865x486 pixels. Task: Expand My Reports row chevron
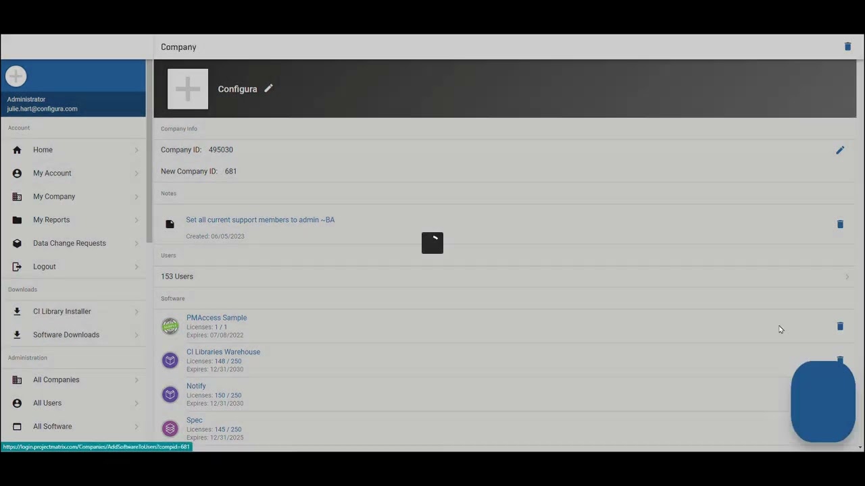click(x=137, y=220)
